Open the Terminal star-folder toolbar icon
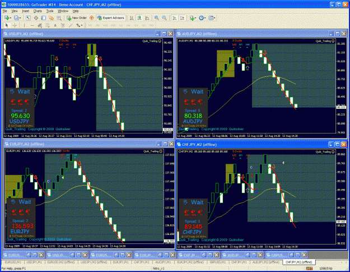 click(x=52, y=18)
